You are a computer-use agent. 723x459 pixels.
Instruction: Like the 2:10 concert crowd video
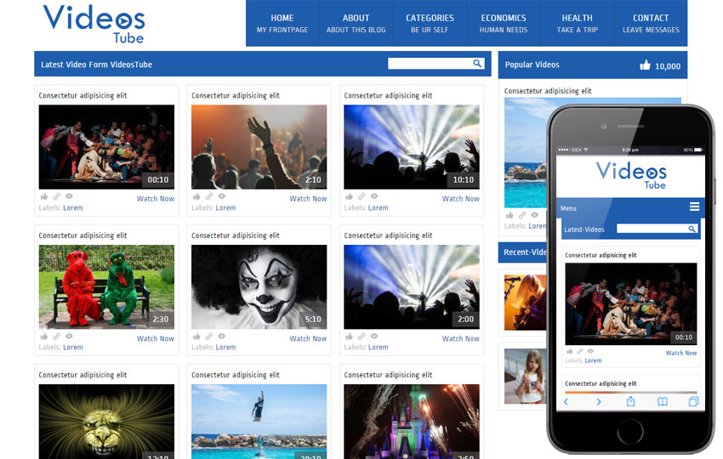[x=196, y=196]
